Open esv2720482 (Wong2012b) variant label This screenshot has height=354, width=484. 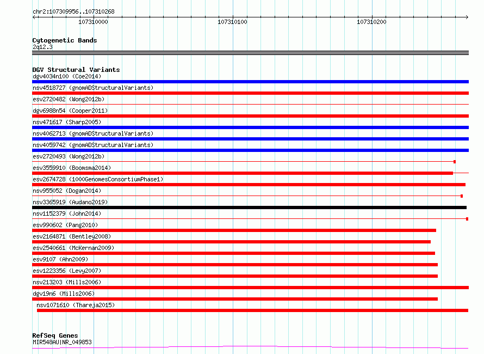[69, 99]
